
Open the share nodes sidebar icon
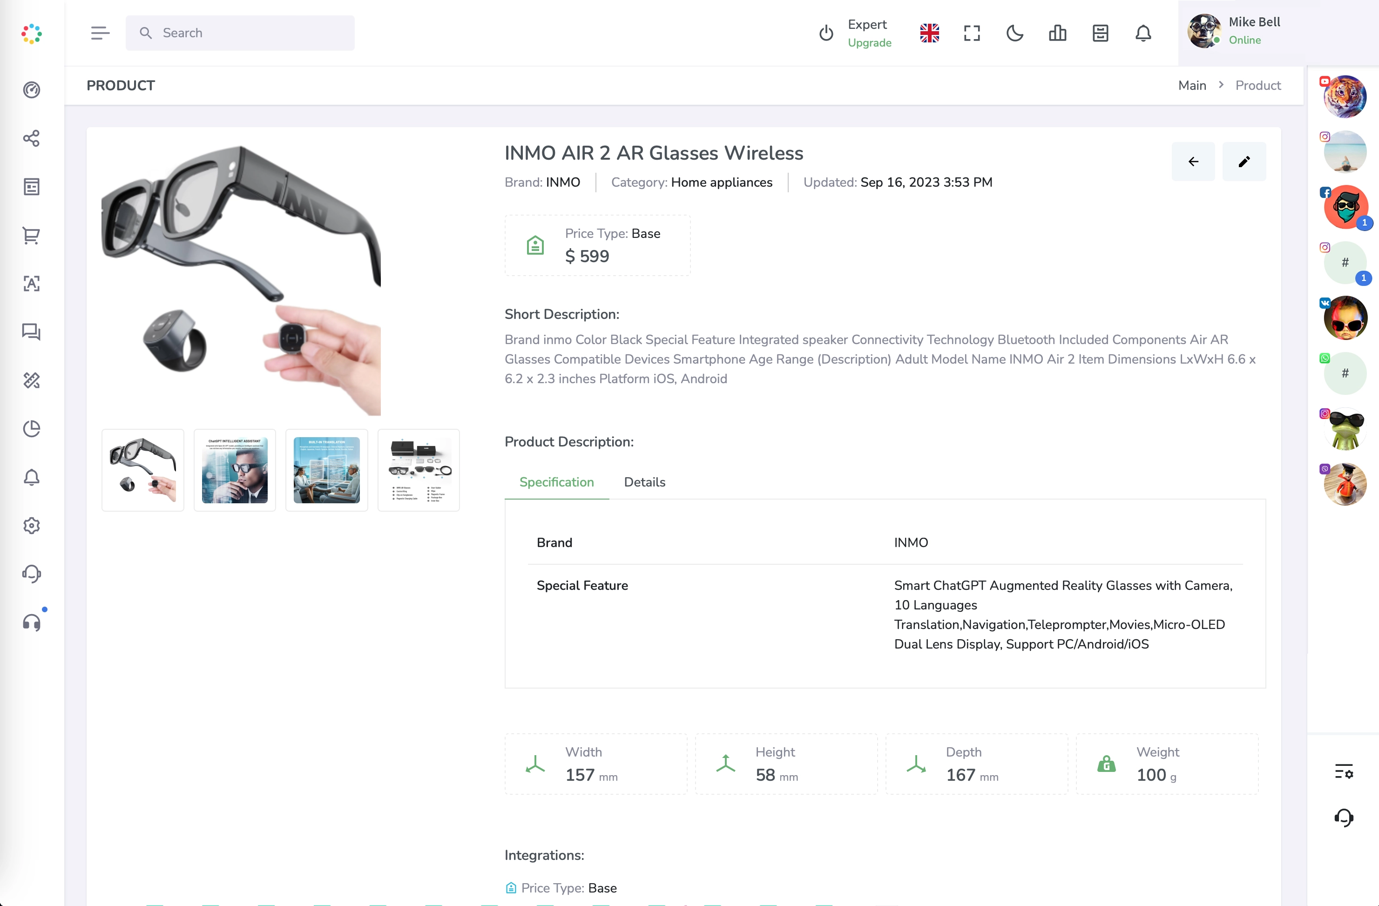click(x=31, y=138)
